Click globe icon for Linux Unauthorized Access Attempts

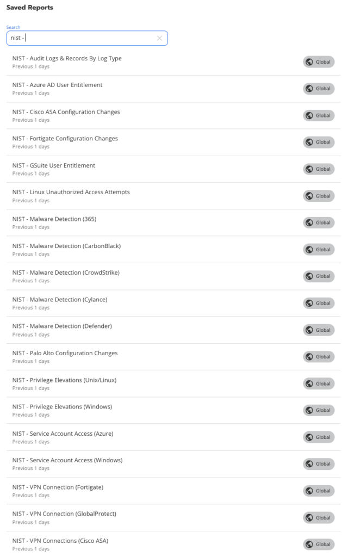pos(309,196)
